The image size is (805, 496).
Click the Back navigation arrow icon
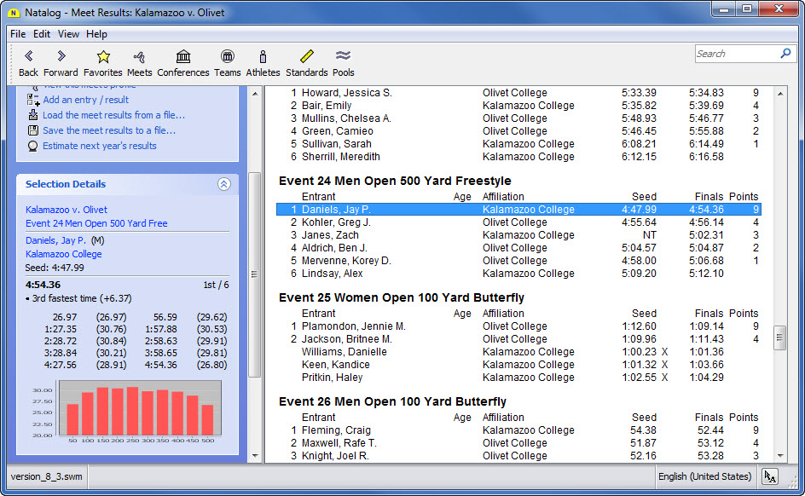[x=28, y=57]
